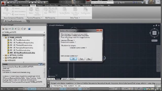
Task: Go to previous project drawing arrow icon
Action: (35, 2)
